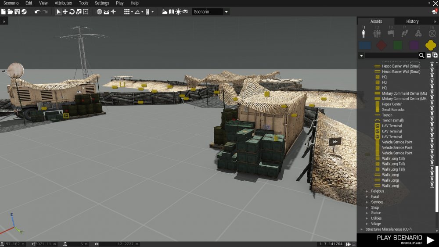439x247 pixels.
Task: Select the BLUFOR blue side filter
Action: (x=365, y=45)
